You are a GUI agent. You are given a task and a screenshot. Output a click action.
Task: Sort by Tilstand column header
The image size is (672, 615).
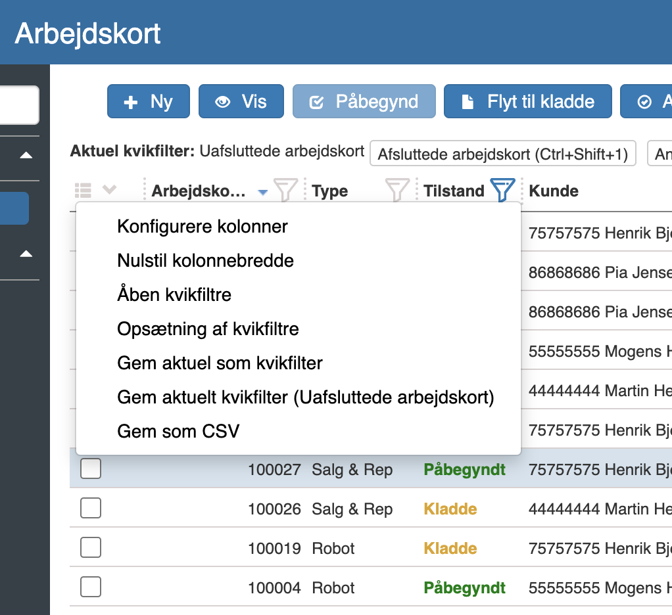point(454,191)
